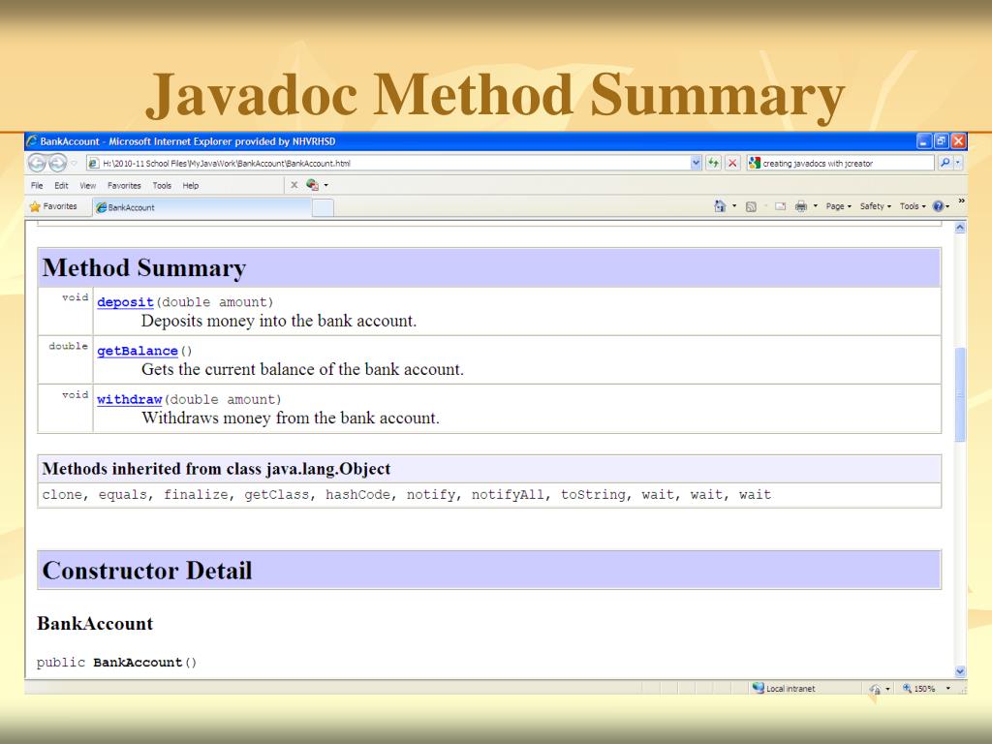Open the Page command dropdown
The image size is (992, 744).
click(838, 206)
